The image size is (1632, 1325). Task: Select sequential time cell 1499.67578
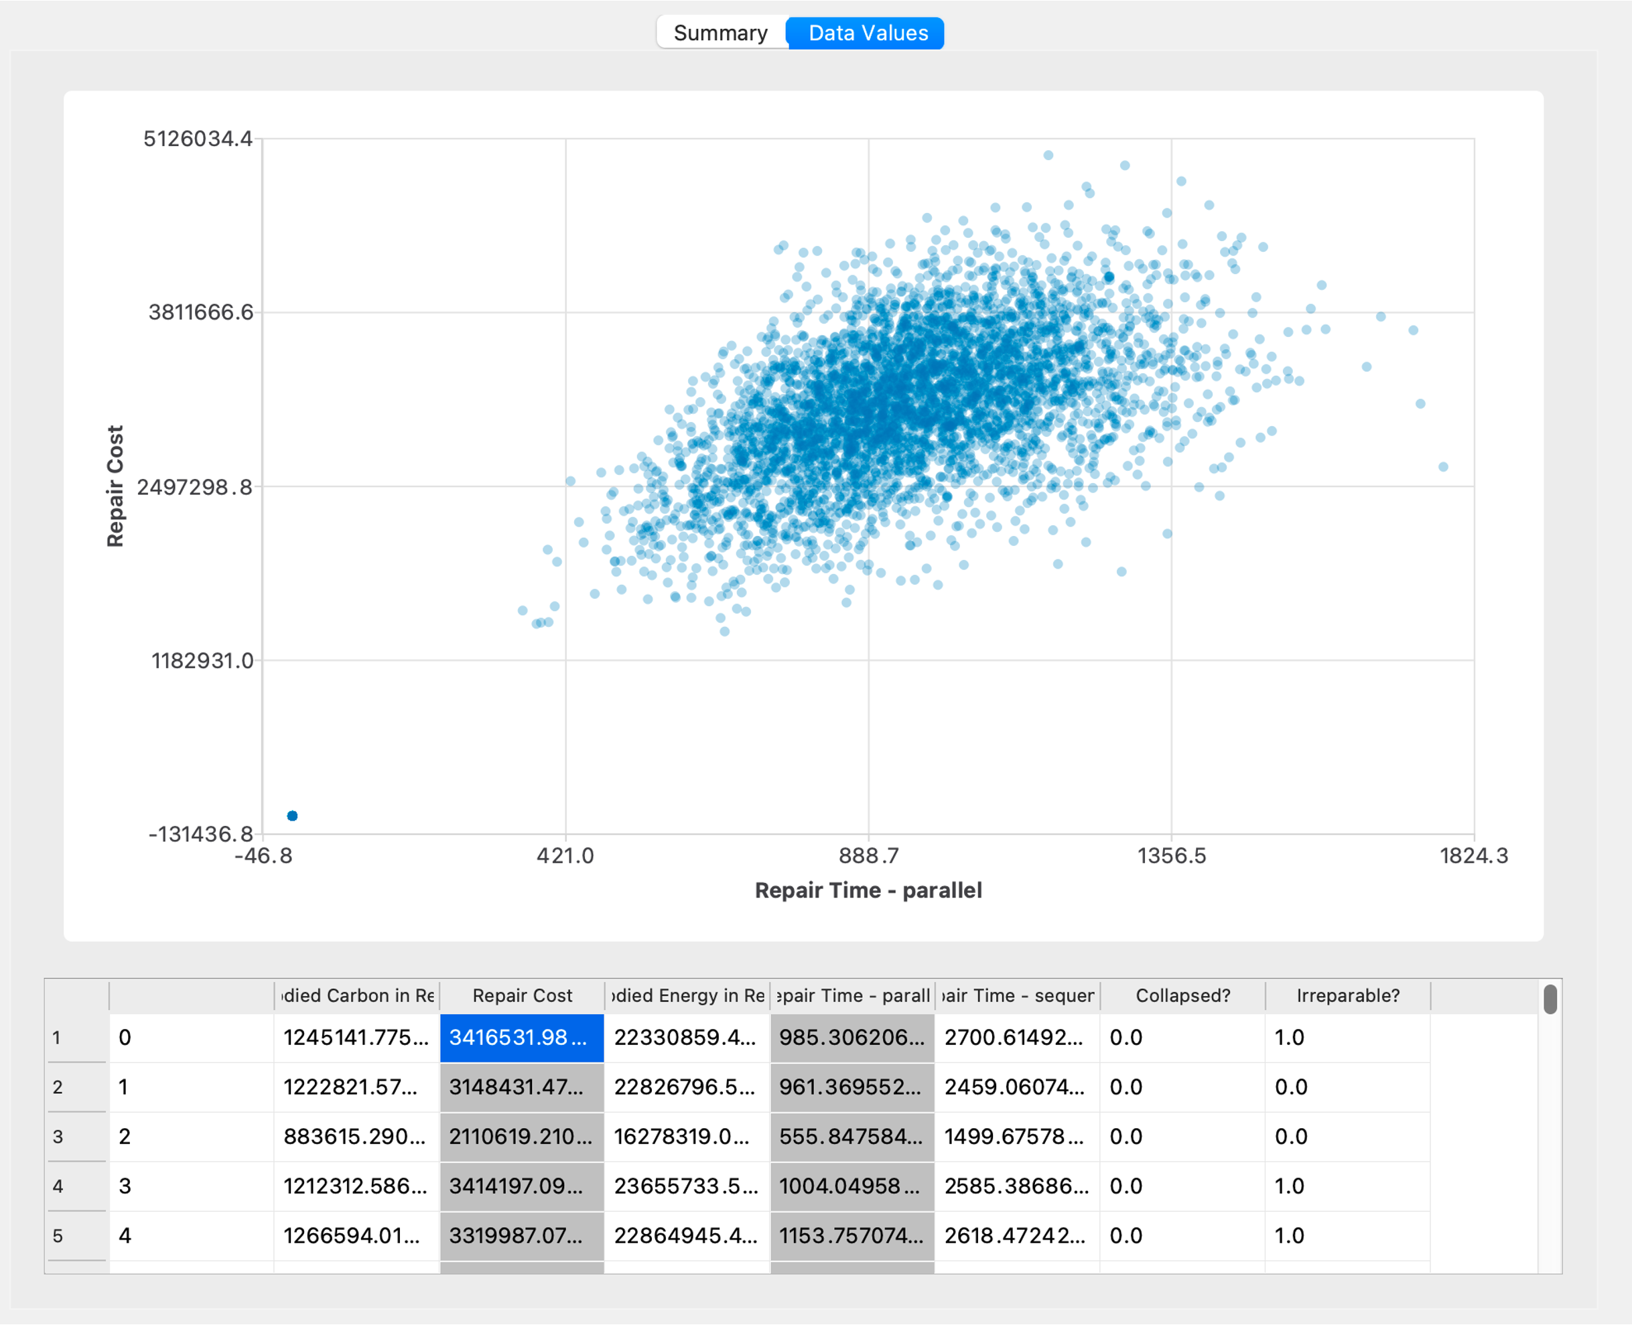pyautogui.click(x=1018, y=1137)
